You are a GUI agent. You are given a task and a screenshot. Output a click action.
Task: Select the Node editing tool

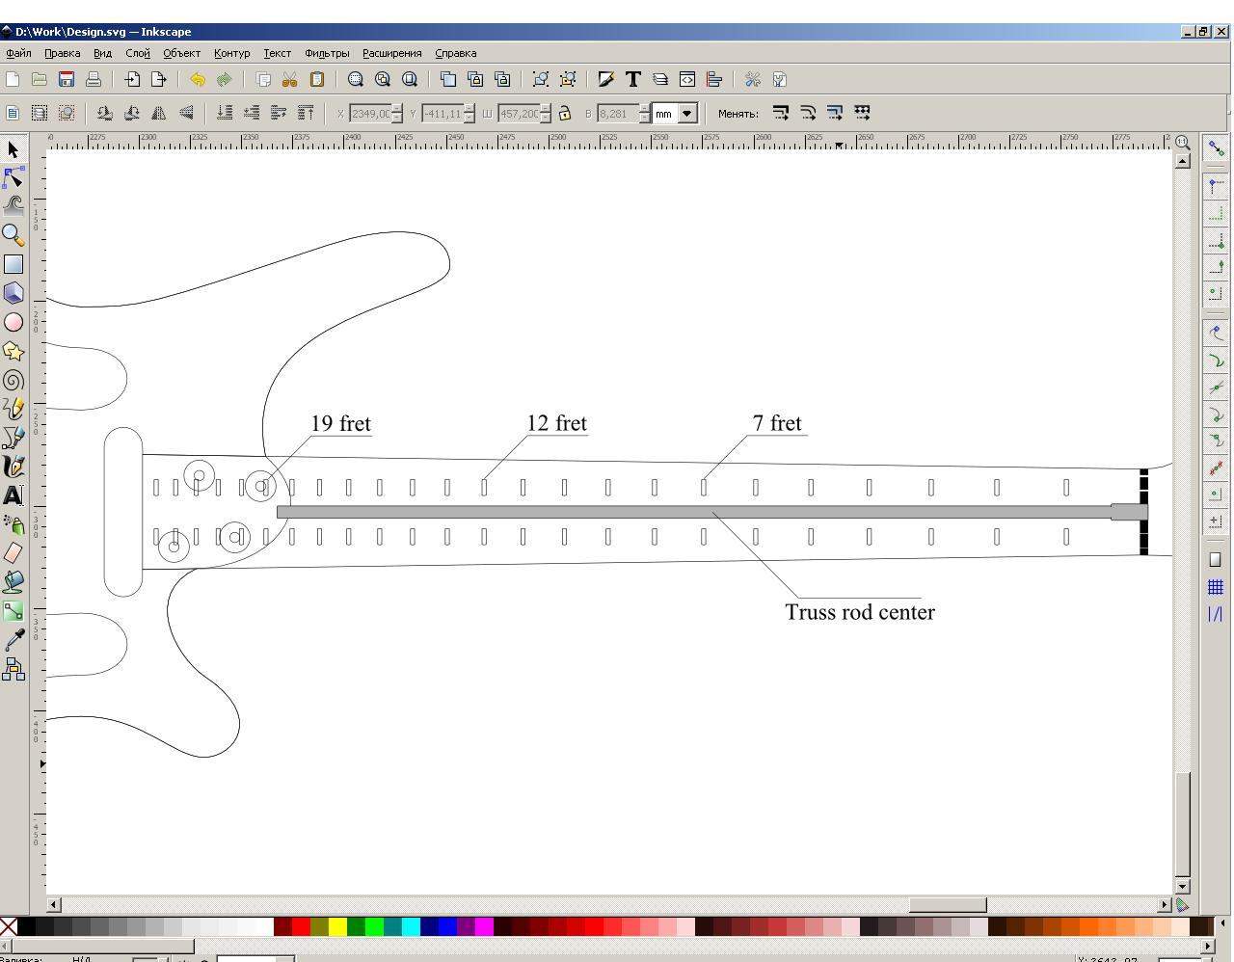(13, 178)
